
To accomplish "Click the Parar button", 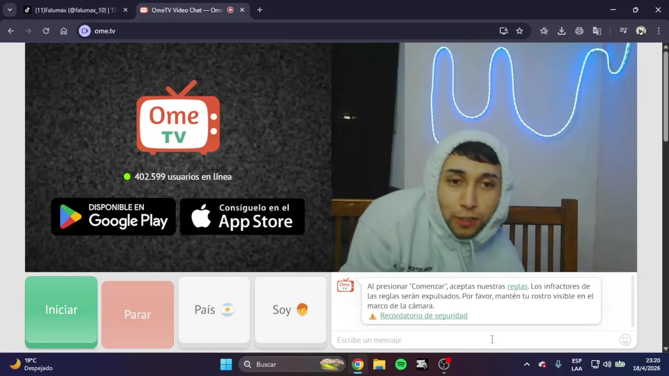I will click(137, 314).
